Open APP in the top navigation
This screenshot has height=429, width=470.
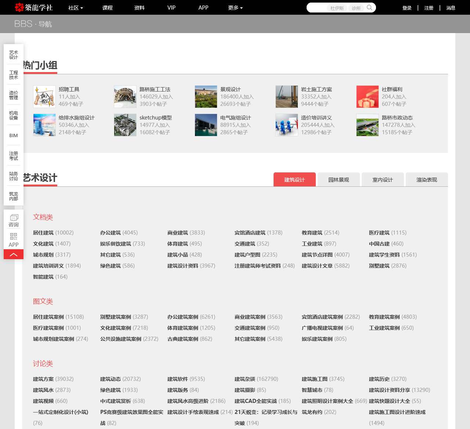[x=203, y=8]
